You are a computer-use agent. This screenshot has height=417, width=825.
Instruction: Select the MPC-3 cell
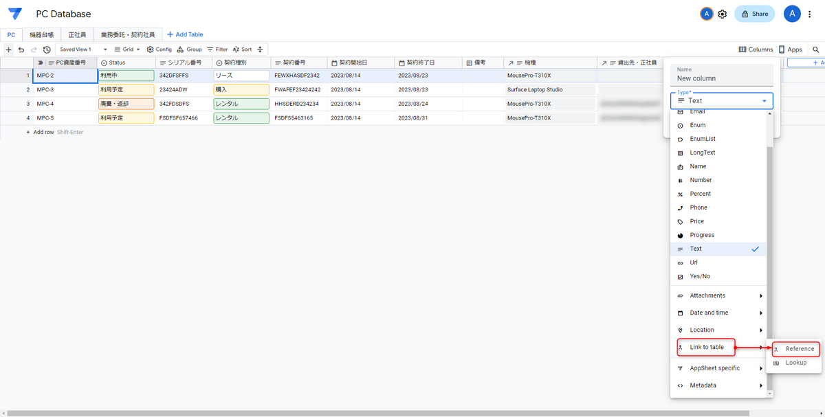point(65,89)
